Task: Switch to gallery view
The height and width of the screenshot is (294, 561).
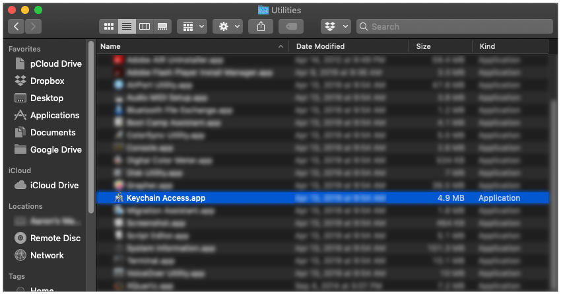Action: coord(162,26)
